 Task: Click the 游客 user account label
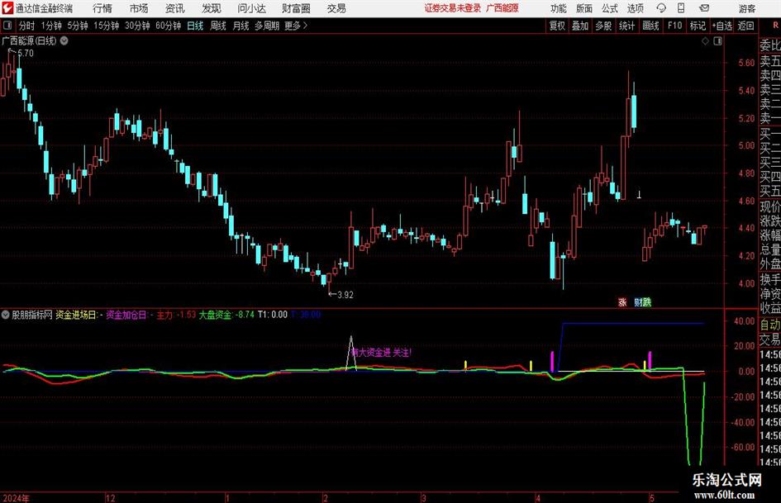coord(746,8)
